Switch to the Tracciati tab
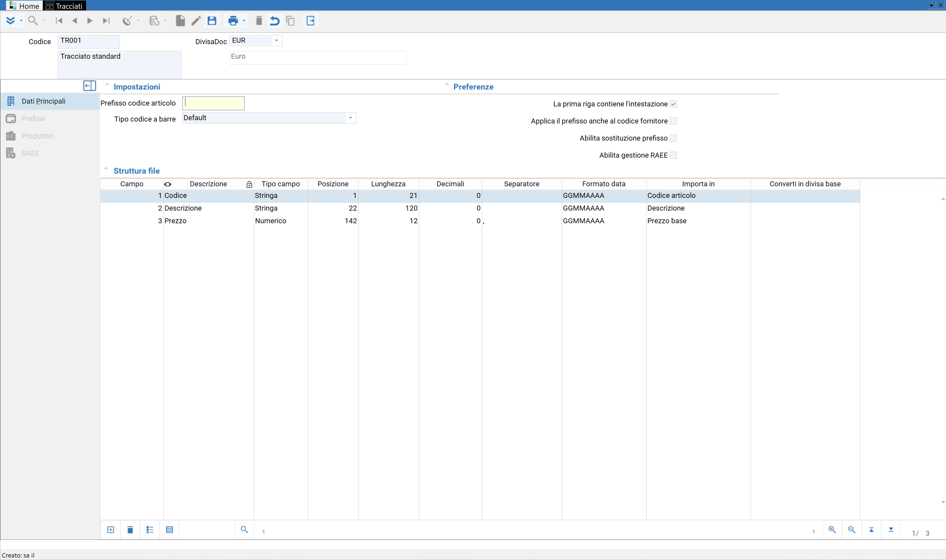Image resolution: width=946 pixels, height=560 pixels. coord(65,6)
